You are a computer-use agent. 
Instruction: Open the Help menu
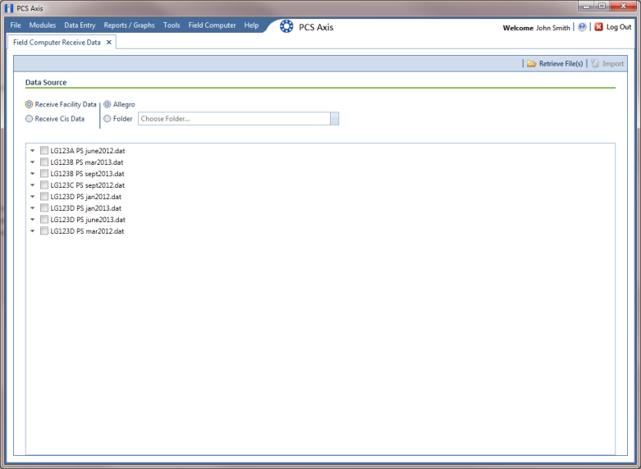(x=251, y=25)
